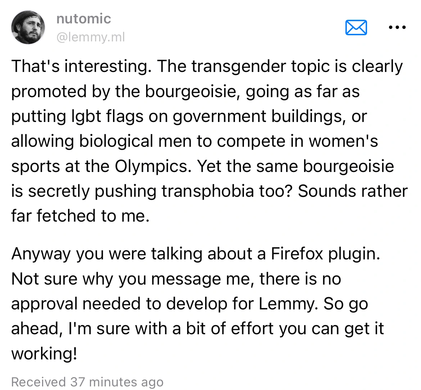Viewport: 421px width, 390px height.
Task: Click the @lemmy.ml instance handle
Action: point(90,37)
